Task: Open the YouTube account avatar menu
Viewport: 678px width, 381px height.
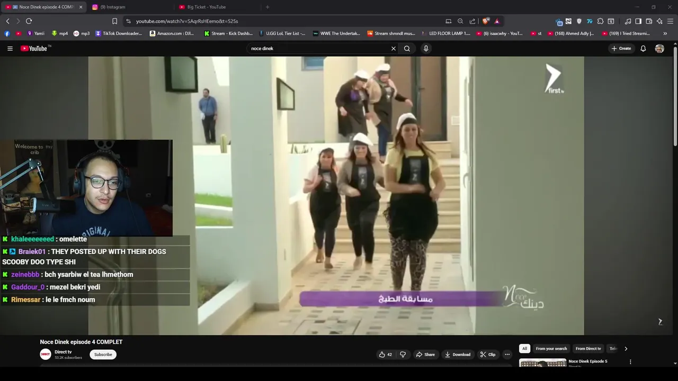Action: pyautogui.click(x=659, y=48)
